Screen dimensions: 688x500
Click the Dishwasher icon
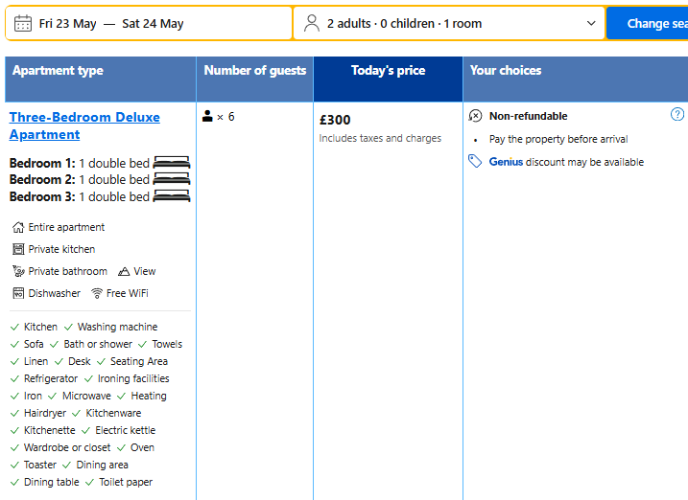[18, 293]
